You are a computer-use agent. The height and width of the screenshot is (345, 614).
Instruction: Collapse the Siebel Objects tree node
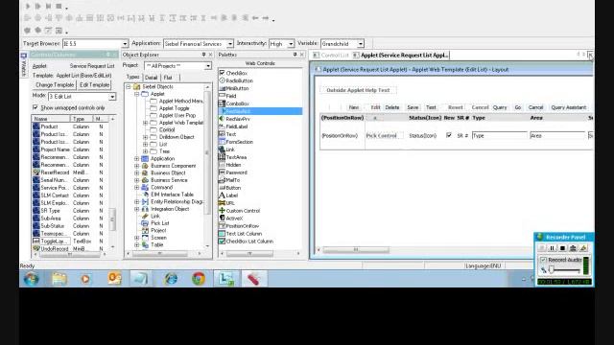coord(129,87)
